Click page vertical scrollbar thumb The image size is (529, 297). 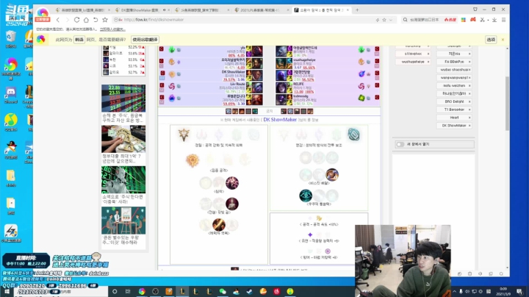pyautogui.click(x=507, y=103)
